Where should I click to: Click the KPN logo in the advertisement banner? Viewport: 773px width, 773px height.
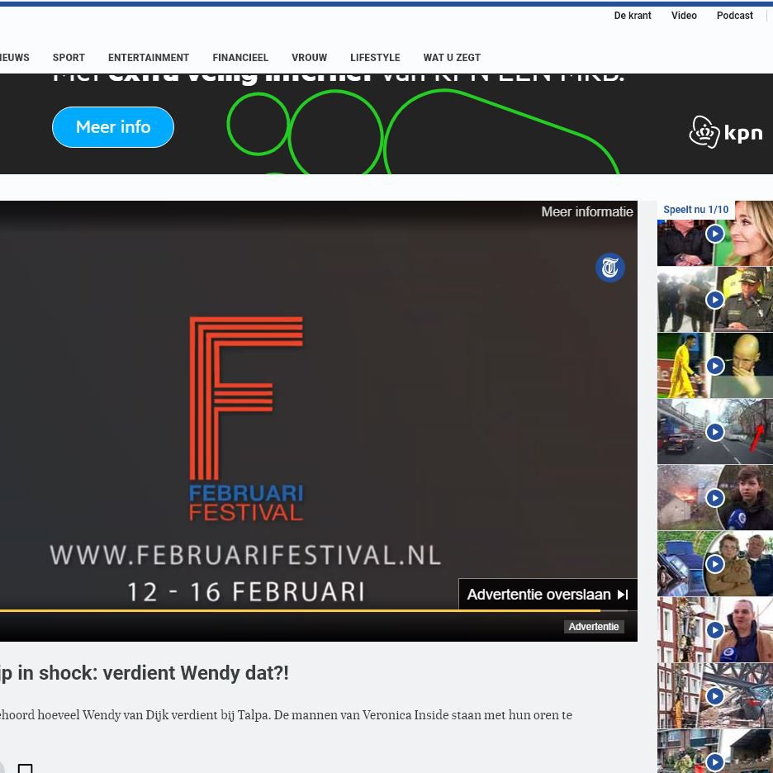click(726, 130)
